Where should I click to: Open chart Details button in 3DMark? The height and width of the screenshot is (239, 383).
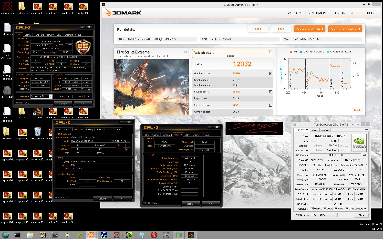click(x=357, y=110)
